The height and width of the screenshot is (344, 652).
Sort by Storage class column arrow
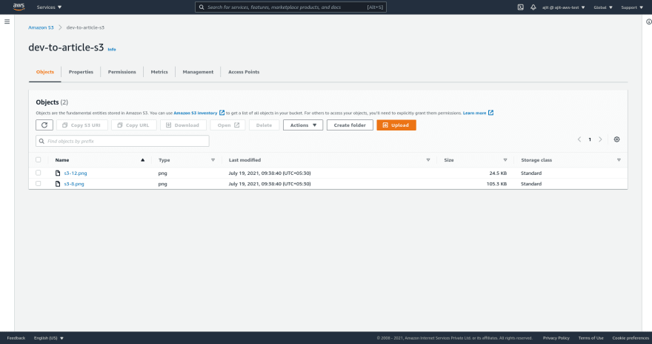click(x=619, y=160)
